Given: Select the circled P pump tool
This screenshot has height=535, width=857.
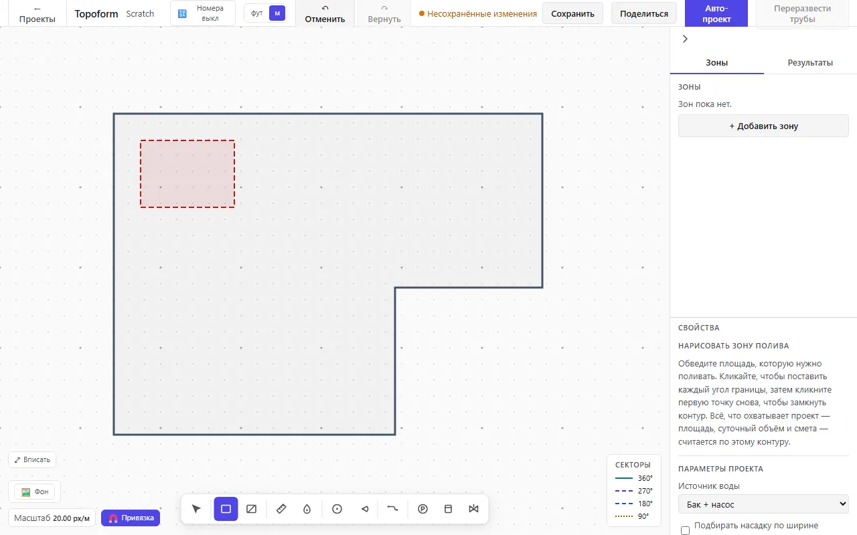Looking at the screenshot, I should (x=423, y=509).
